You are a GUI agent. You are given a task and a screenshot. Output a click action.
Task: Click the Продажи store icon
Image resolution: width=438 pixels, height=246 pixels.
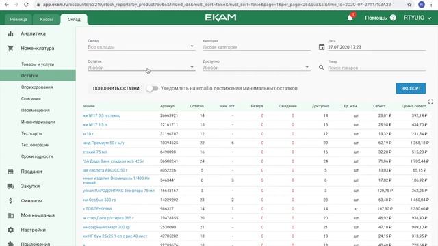pos(11,172)
